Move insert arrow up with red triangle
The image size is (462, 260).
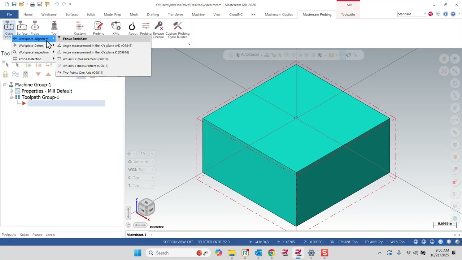(x=48, y=74)
